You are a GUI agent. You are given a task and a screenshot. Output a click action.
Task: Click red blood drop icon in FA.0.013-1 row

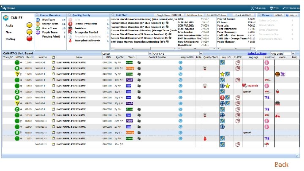[205, 138]
